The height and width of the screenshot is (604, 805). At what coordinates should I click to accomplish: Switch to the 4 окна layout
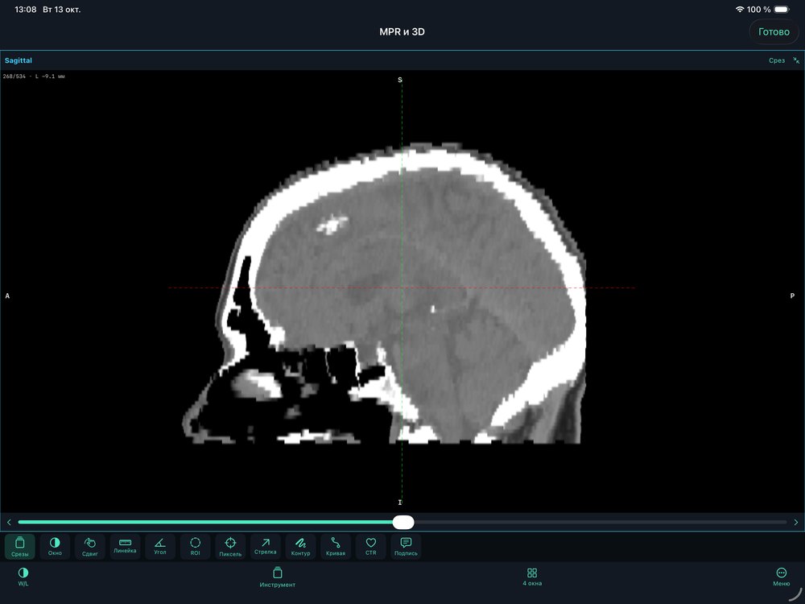(532, 577)
